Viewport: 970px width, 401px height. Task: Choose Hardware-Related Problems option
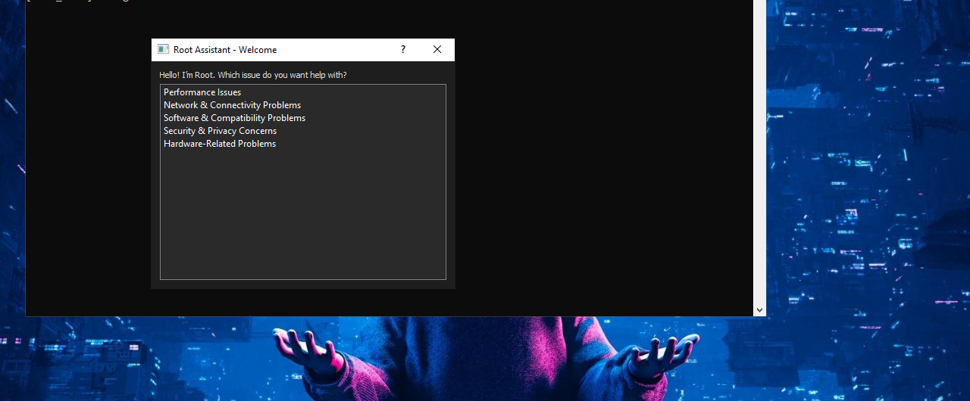tap(303, 144)
